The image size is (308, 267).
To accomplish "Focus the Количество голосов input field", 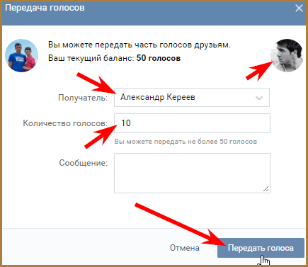I will click(x=192, y=123).
